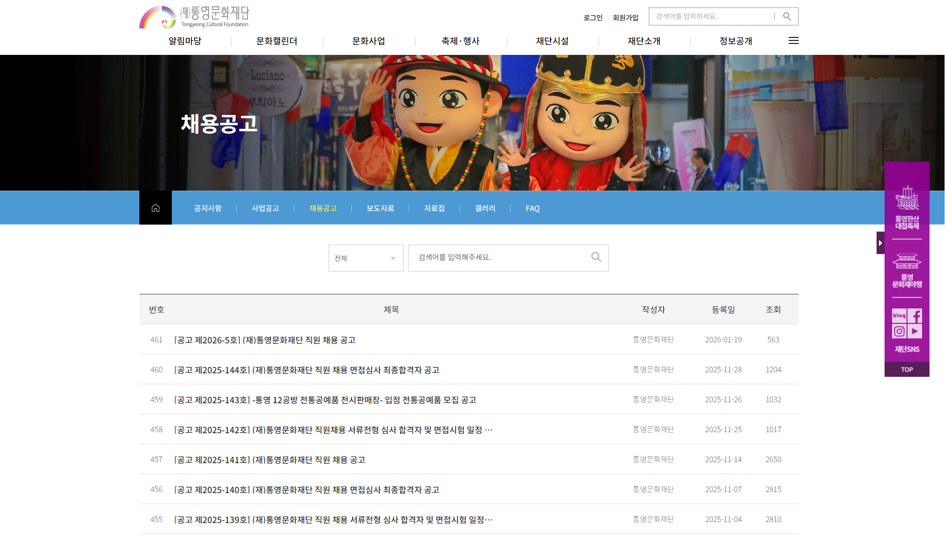This screenshot has width=945, height=539.
Task: Click the TOP button on side panel
Action: point(907,370)
